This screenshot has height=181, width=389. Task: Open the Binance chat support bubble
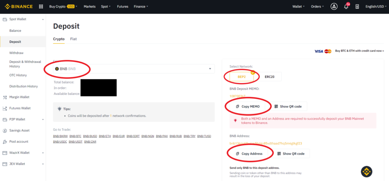[367, 172]
